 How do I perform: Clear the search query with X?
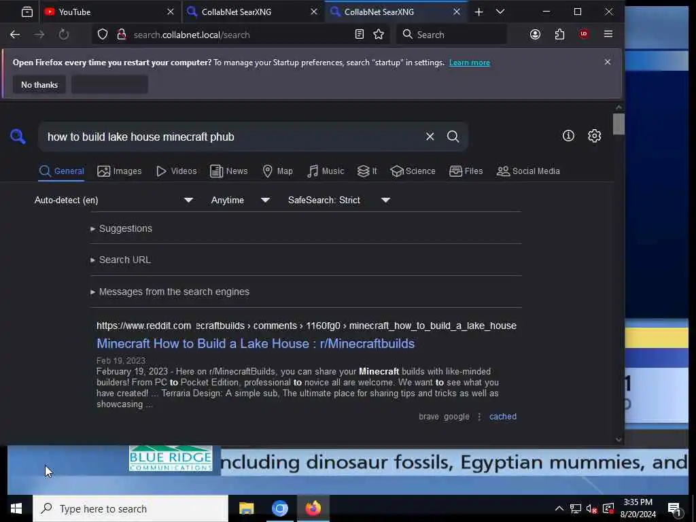click(430, 137)
